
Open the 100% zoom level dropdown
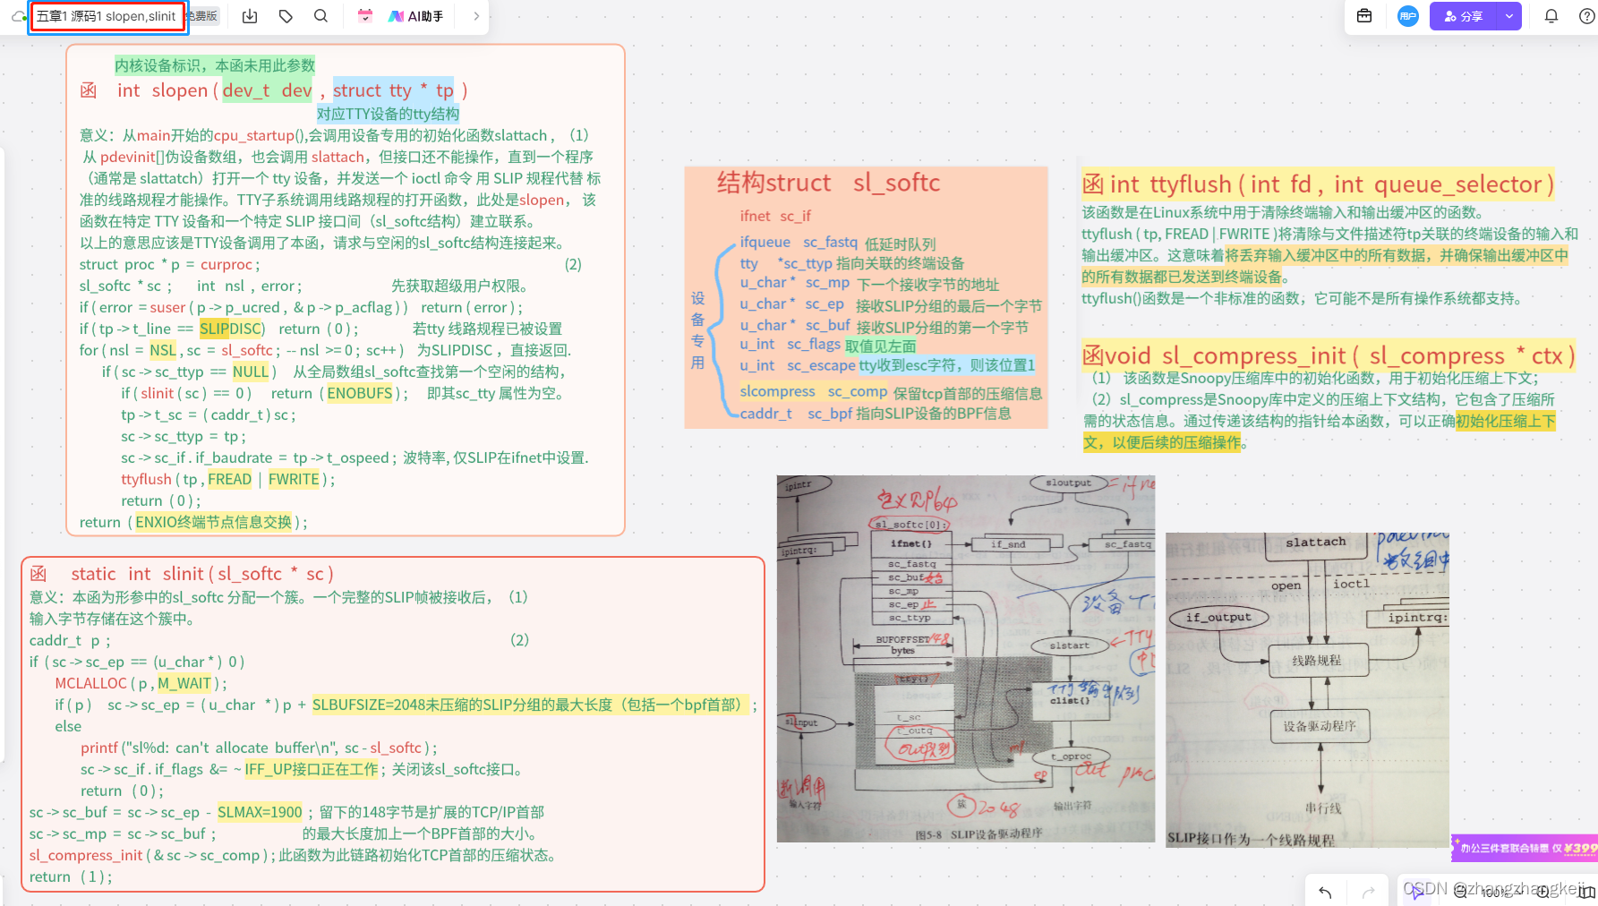pyautogui.click(x=1501, y=893)
